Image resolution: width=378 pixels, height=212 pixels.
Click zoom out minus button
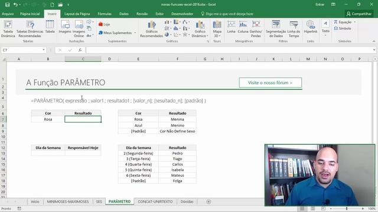[x=331, y=208]
